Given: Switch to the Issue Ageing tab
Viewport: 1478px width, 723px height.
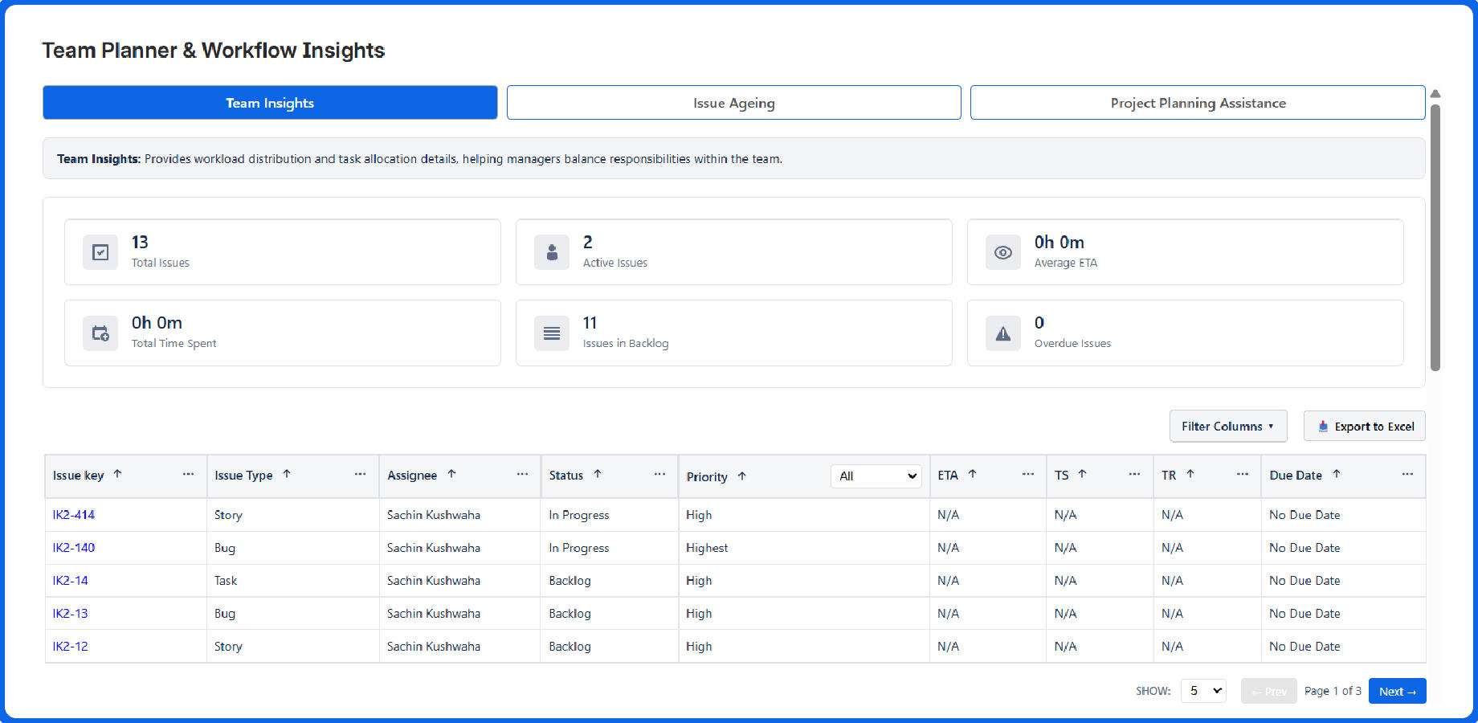Looking at the screenshot, I should [733, 103].
